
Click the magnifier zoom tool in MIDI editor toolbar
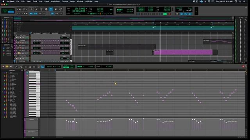(21, 67)
